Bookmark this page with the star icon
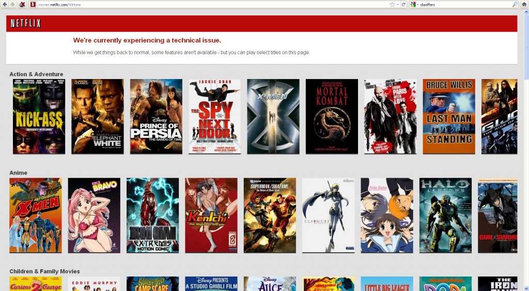The image size is (529, 291). click(392, 4)
